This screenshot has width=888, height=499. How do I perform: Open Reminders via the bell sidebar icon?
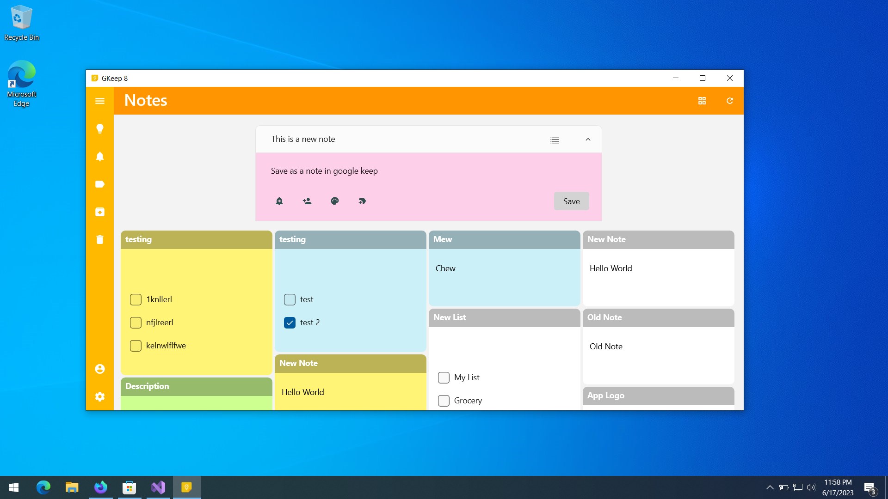point(100,156)
